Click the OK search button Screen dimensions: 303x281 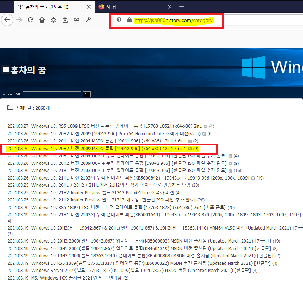point(87,94)
